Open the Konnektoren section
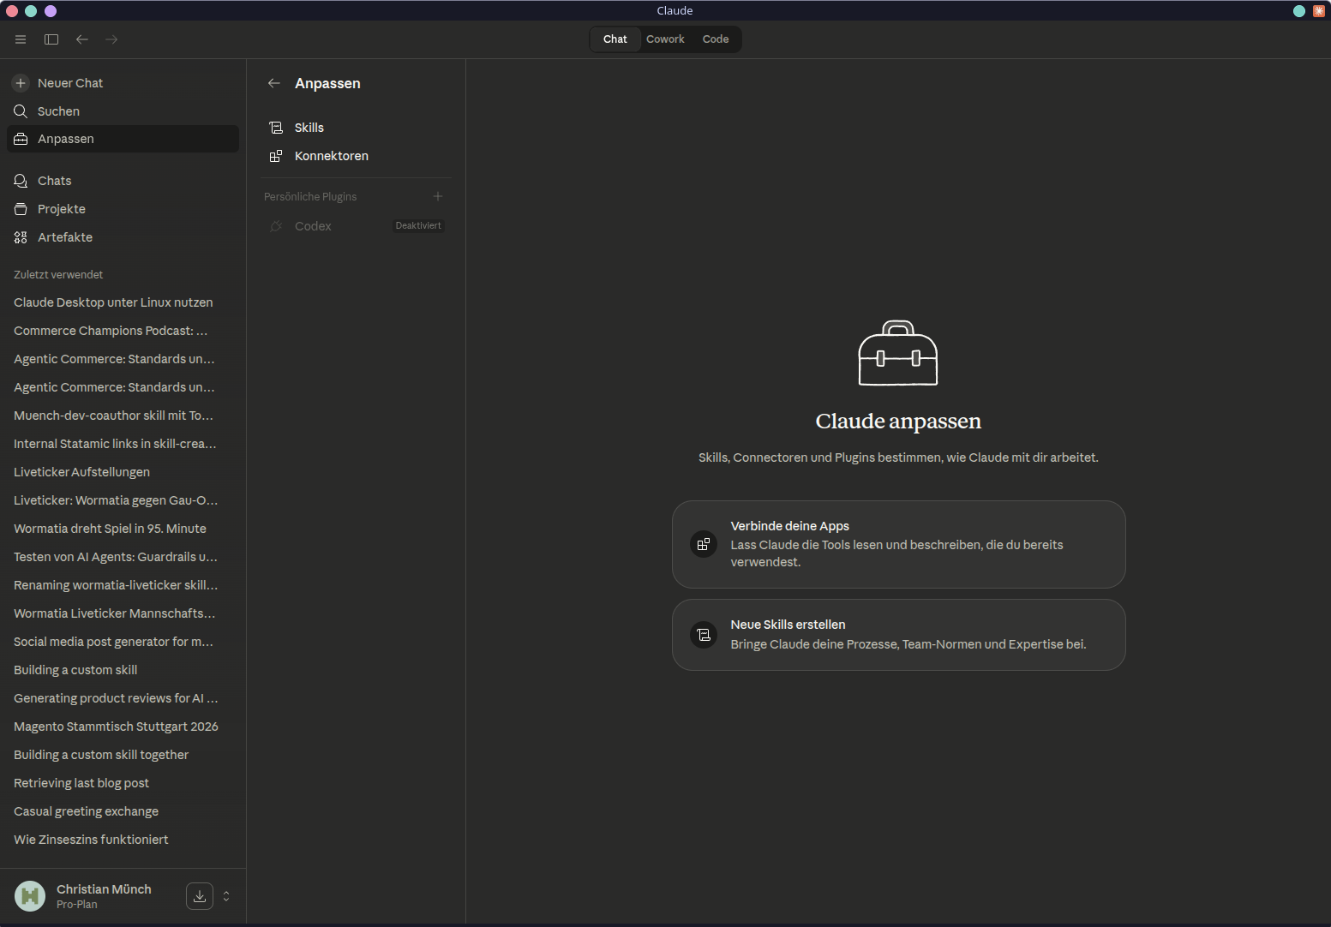1331x927 pixels. click(x=331, y=155)
